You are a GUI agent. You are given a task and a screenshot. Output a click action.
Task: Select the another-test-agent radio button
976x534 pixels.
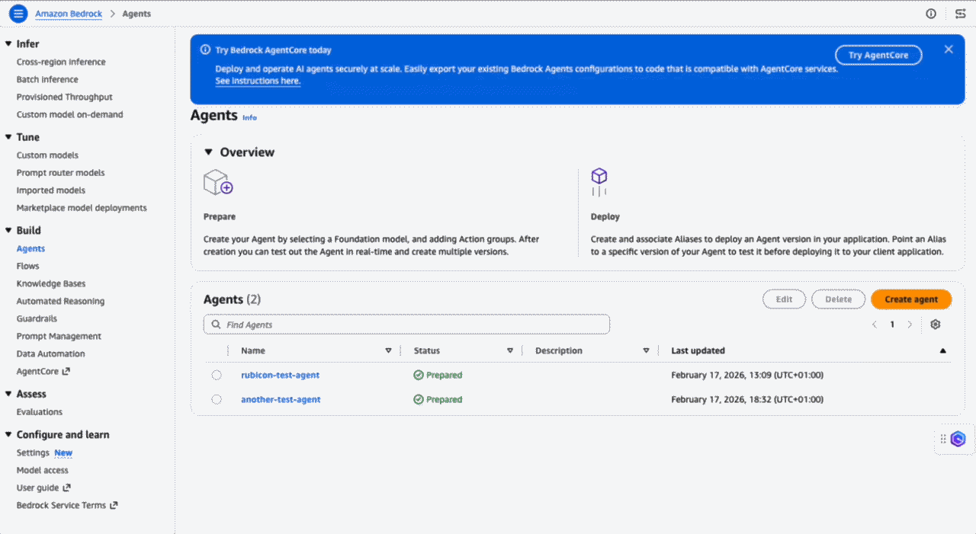[x=217, y=400]
